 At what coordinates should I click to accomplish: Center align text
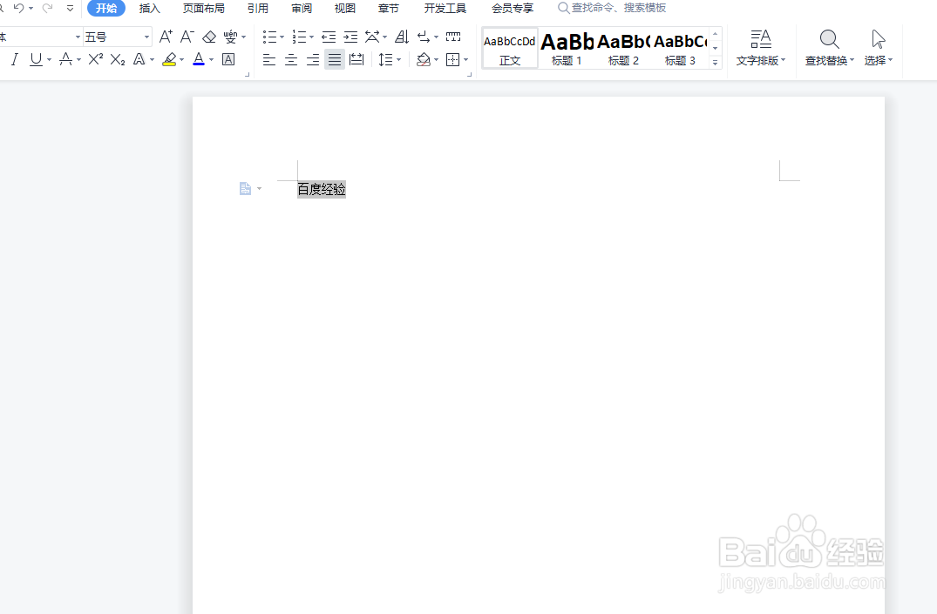point(291,60)
